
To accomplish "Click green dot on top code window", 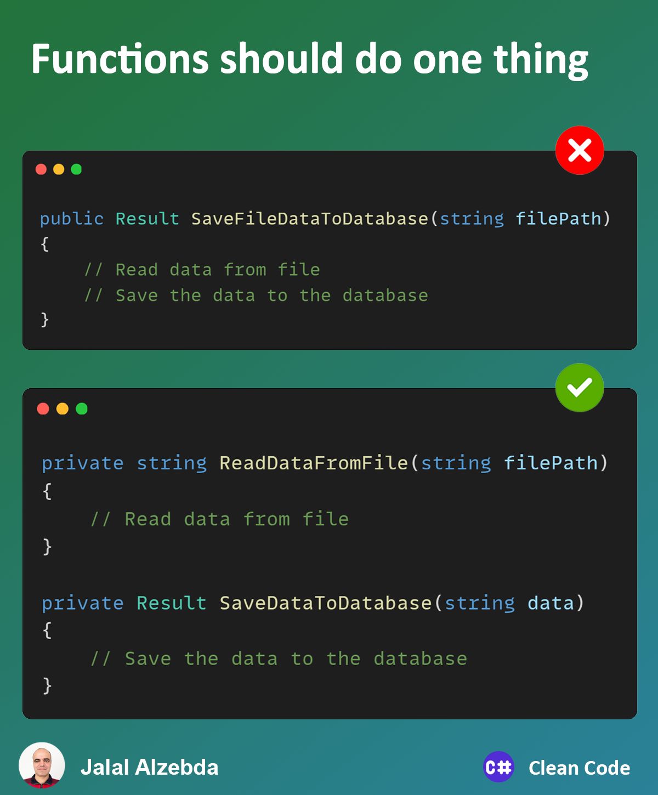I will (x=76, y=169).
